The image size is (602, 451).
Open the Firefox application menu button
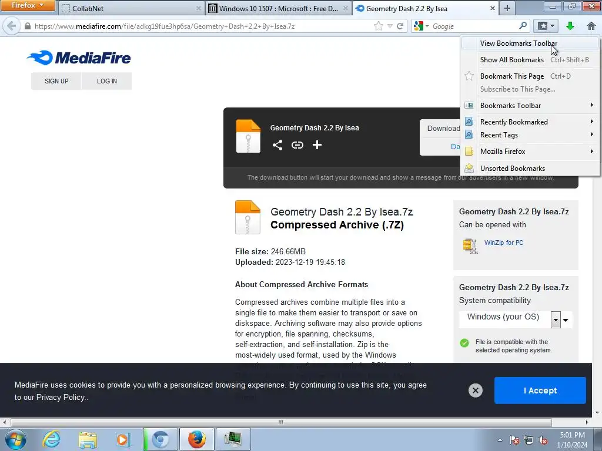coord(28,5)
